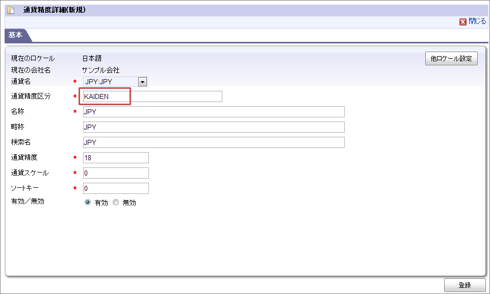Screen dimensions: 490x294
Task: Click the red X close icon
Action: (x=463, y=21)
